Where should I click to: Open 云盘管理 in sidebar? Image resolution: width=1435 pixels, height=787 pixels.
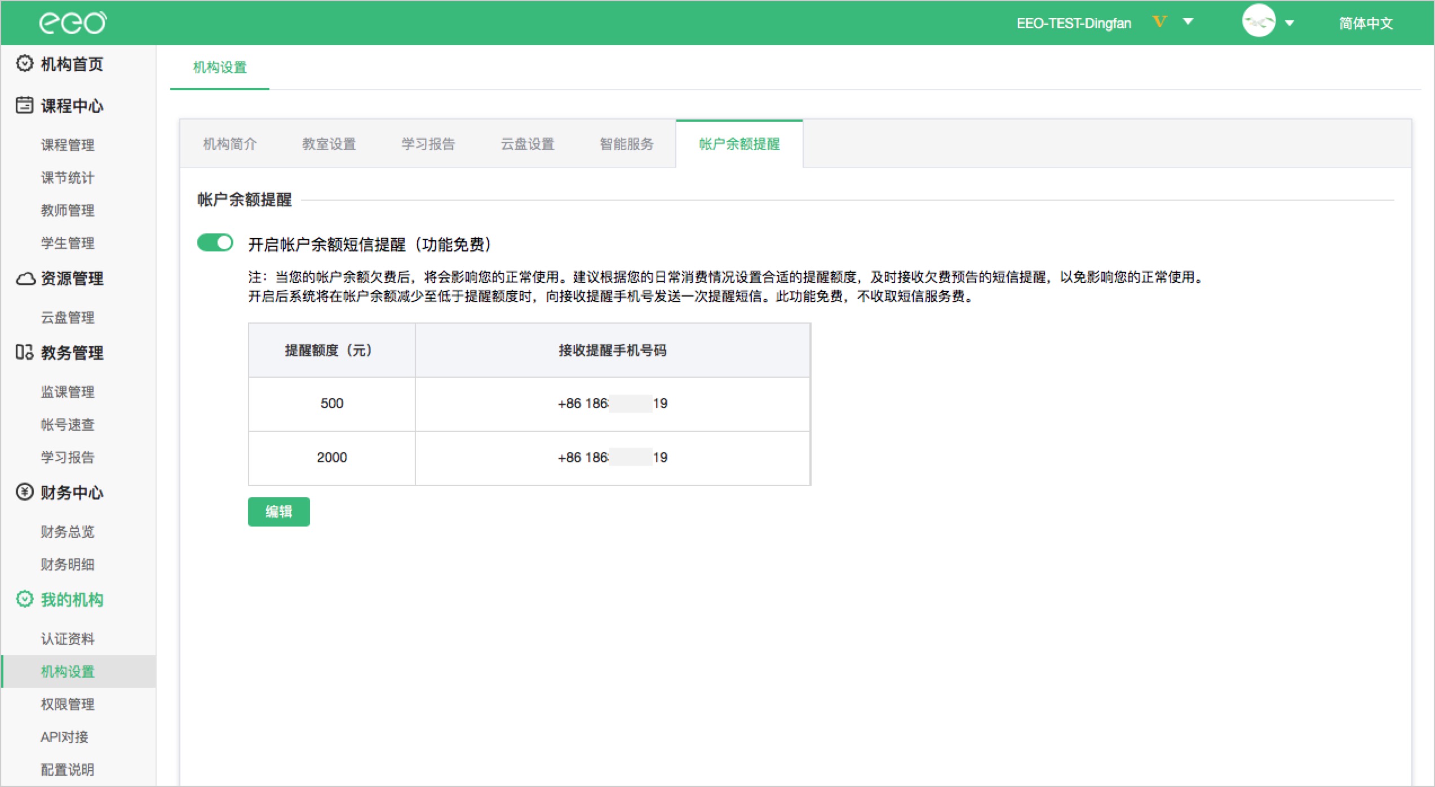click(x=68, y=317)
